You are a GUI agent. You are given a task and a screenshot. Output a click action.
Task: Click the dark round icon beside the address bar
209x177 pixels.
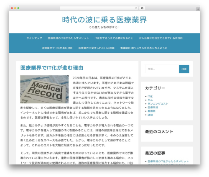[x=142, y=8]
